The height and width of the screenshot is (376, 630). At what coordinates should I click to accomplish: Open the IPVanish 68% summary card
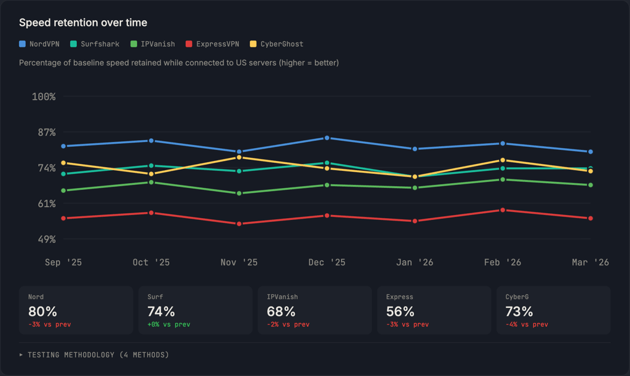[x=314, y=310]
